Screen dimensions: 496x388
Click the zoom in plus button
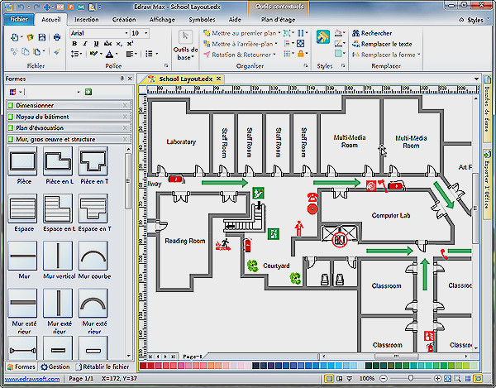click(438, 379)
